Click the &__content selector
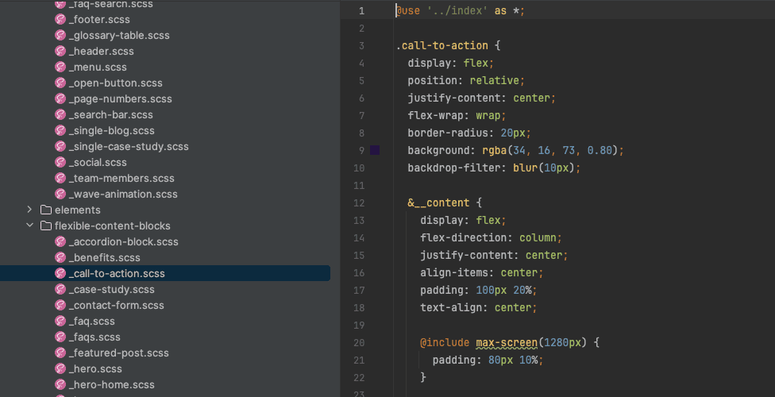This screenshot has width=775, height=397. point(439,202)
